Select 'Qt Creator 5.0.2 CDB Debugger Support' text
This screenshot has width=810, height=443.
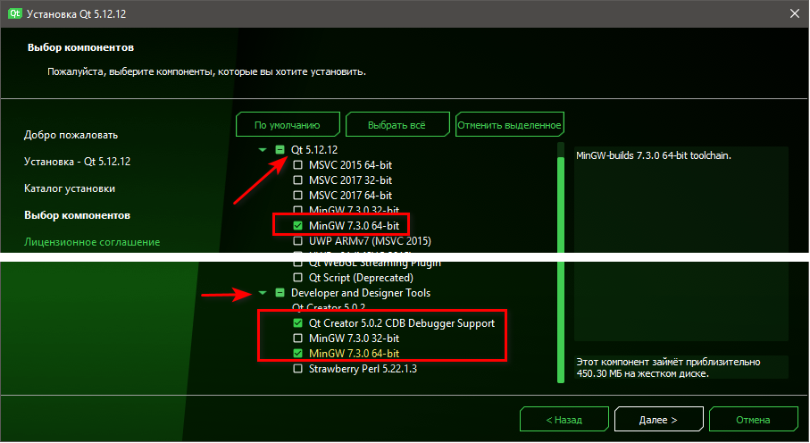click(x=402, y=323)
